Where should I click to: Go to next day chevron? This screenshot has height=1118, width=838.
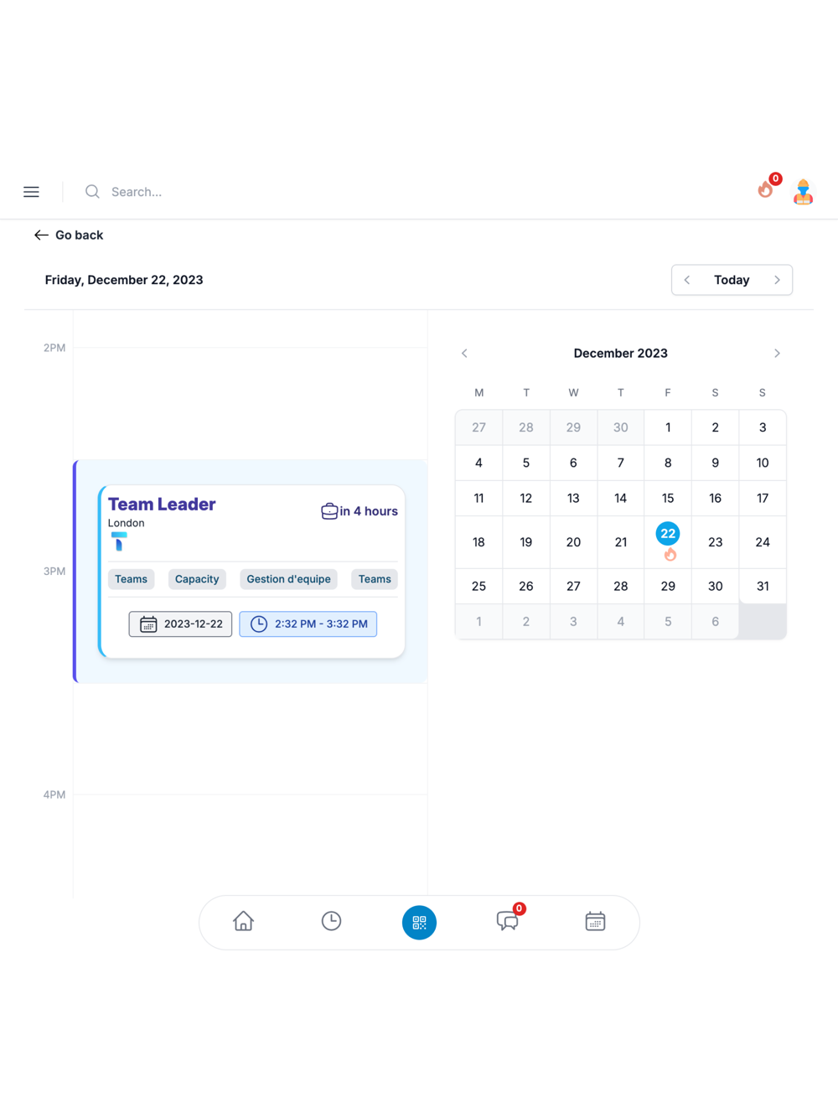777,280
